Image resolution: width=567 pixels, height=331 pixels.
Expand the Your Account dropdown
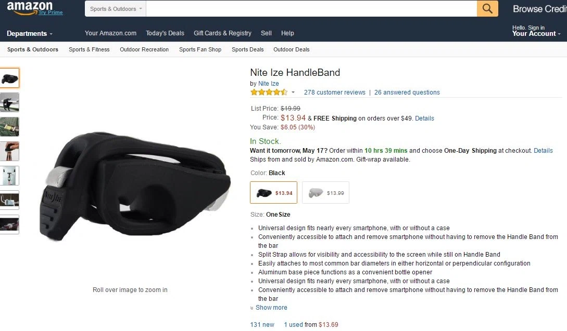coord(536,34)
